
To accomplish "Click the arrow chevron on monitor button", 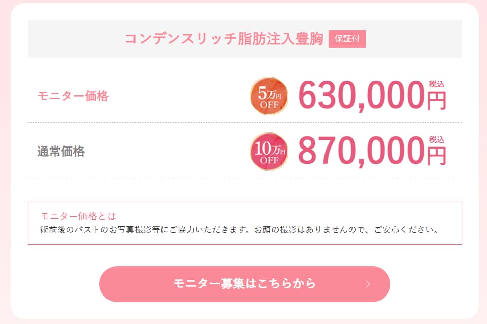I will pos(368,284).
